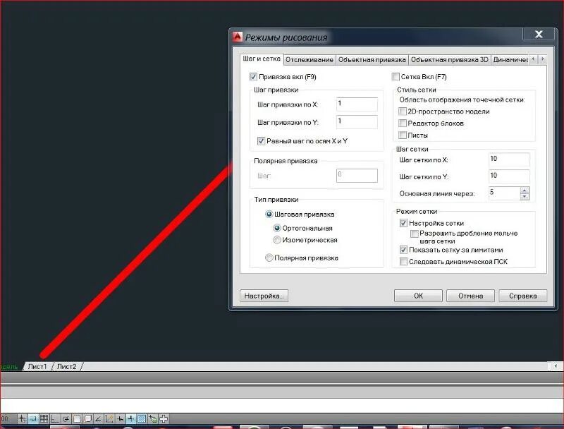Toggle Quick Properties icon in status bar
The width and height of the screenshot is (564, 429).
pos(152,418)
